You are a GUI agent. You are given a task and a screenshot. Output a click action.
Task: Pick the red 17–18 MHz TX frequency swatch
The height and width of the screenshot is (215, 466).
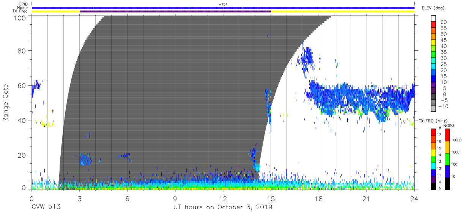[x=433, y=132]
